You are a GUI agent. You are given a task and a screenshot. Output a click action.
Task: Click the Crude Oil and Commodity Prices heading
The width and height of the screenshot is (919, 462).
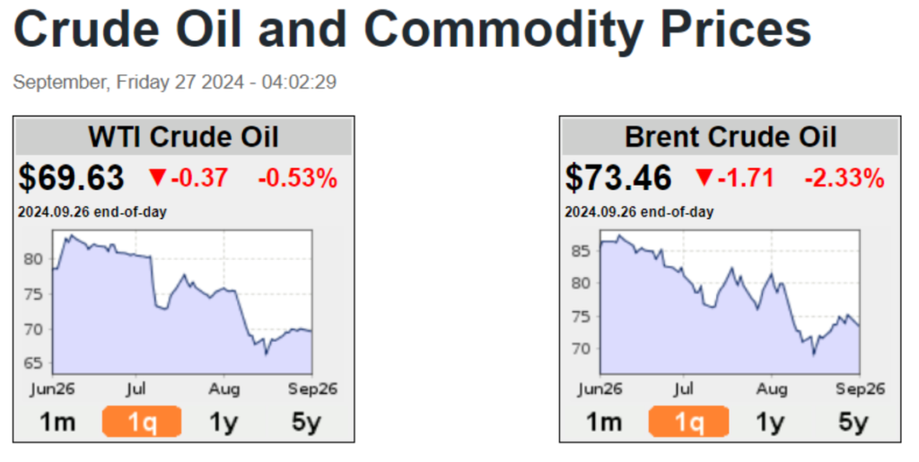click(413, 31)
